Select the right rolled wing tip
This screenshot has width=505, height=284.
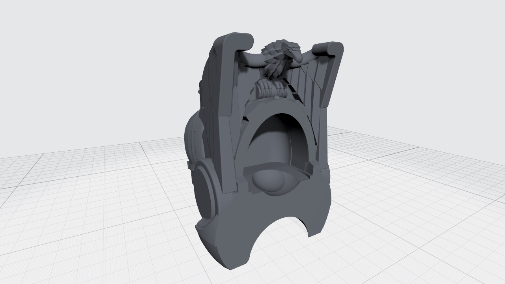329,49
